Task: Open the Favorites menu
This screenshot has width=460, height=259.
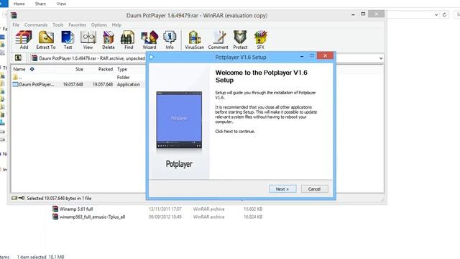Action: (77, 25)
